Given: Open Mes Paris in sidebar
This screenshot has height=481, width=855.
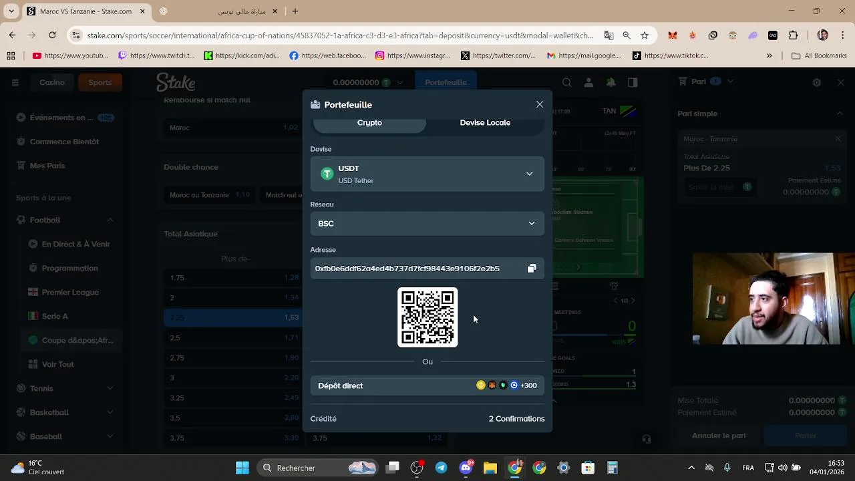Looking at the screenshot, I should point(65,166).
